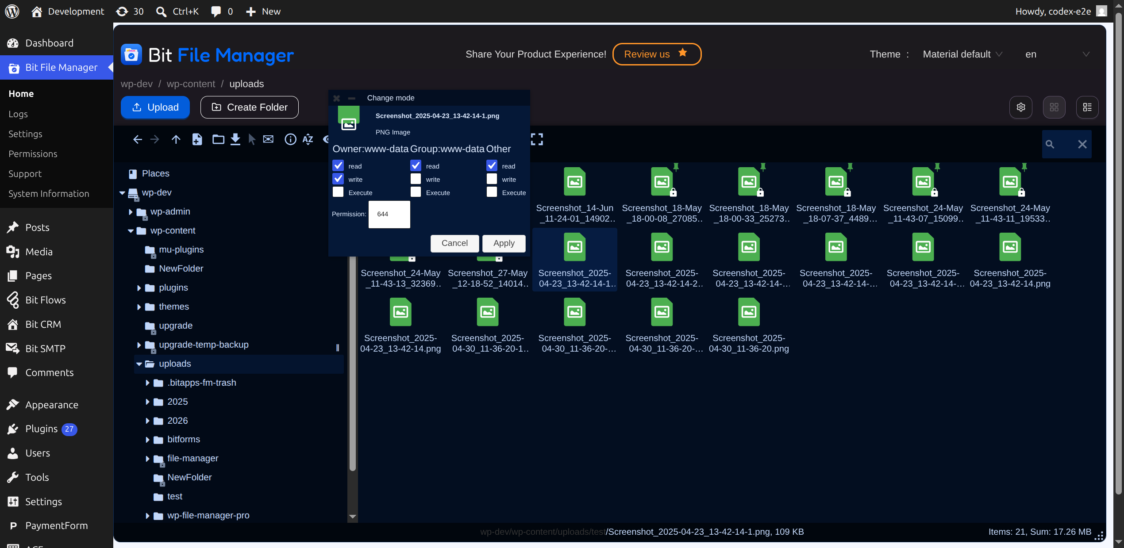Screen dimensions: 1124x548
Task: Open comments bubble in admin bar
Action: point(222,11)
